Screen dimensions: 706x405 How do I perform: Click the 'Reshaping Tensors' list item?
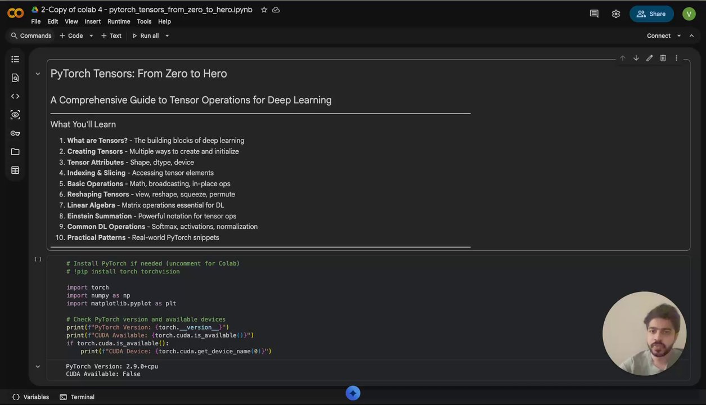pyautogui.click(x=151, y=194)
